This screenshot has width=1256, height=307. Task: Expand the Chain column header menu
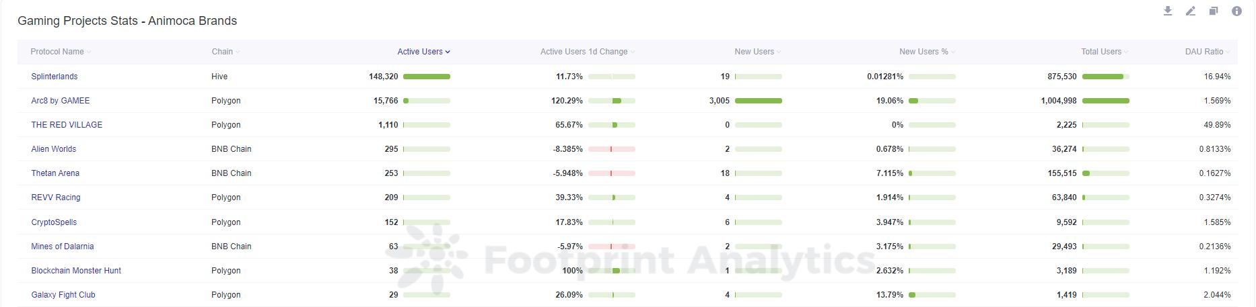click(x=238, y=52)
